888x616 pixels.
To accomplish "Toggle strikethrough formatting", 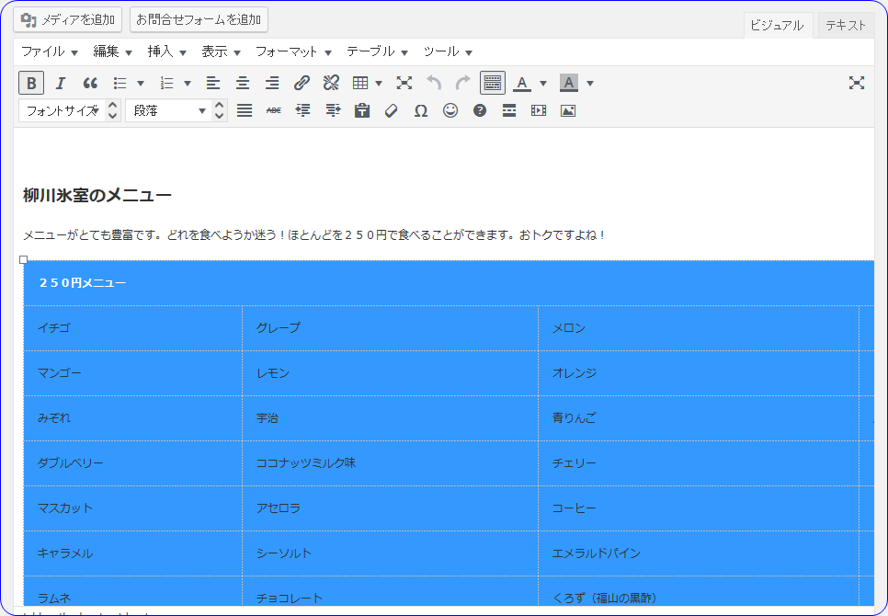I will pyautogui.click(x=274, y=110).
